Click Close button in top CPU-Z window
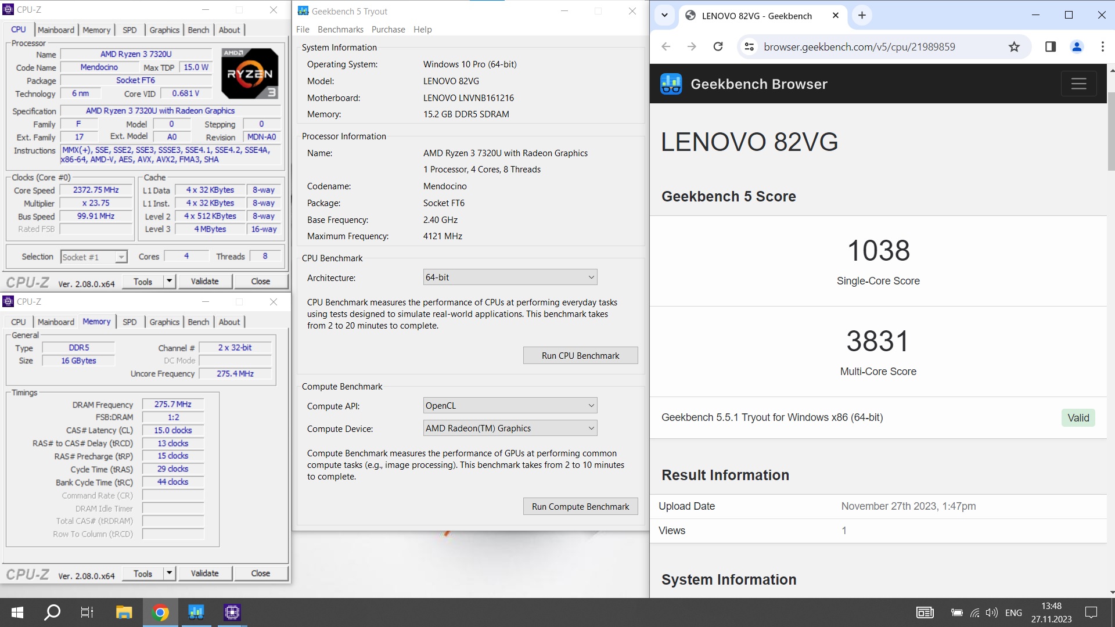Viewport: 1115px width, 627px height. pos(260,282)
